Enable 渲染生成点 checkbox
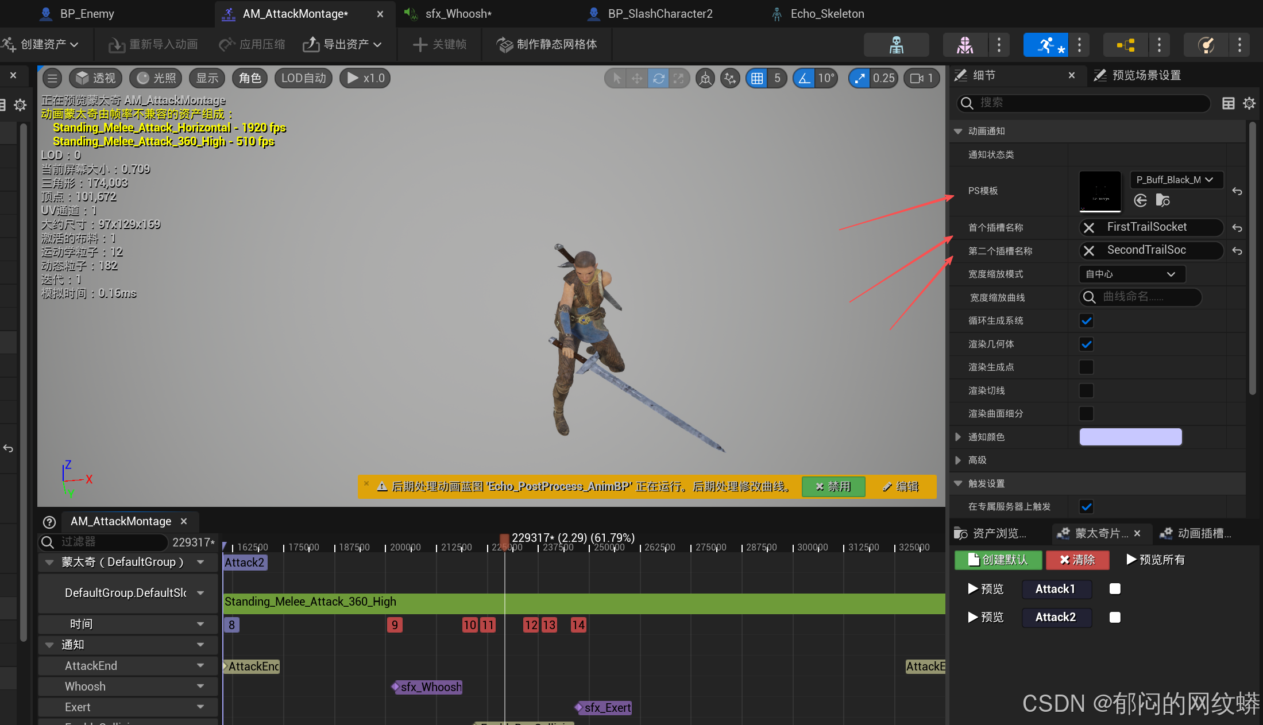 (x=1086, y=367)
